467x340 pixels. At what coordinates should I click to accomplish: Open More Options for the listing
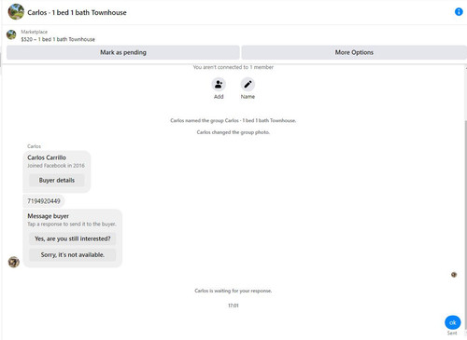[354, 52]
